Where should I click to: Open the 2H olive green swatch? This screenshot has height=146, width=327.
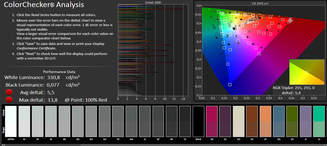[x=292, y=121]
